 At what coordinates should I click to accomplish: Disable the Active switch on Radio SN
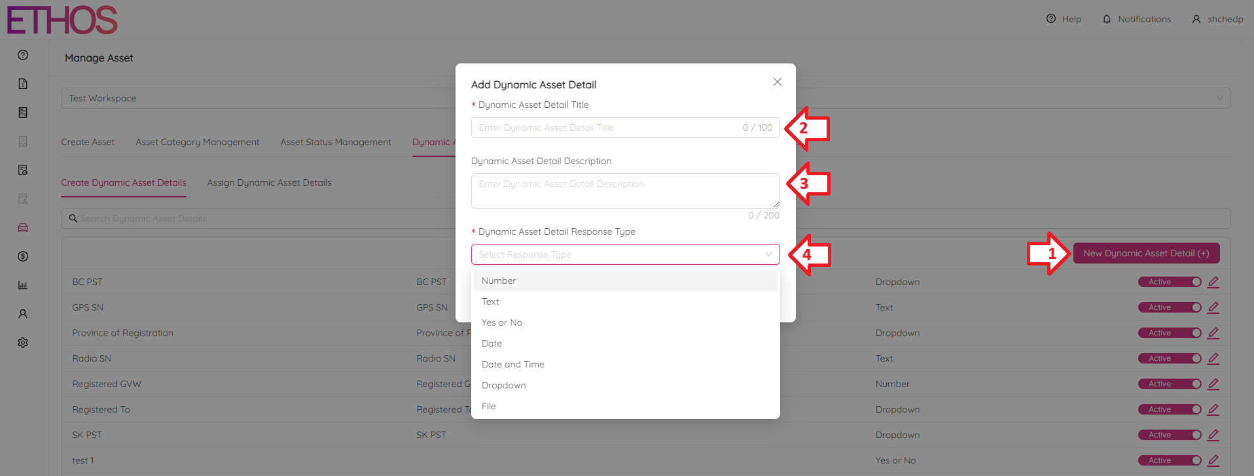(1170, 358)
